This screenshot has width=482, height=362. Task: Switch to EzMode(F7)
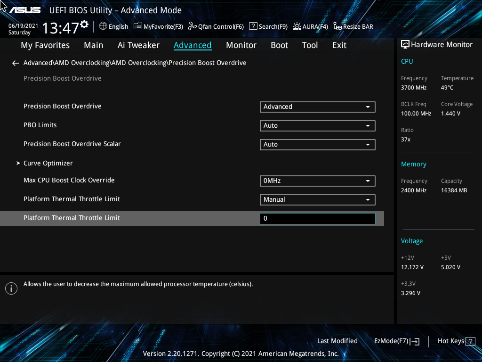(x=396, y=341)
